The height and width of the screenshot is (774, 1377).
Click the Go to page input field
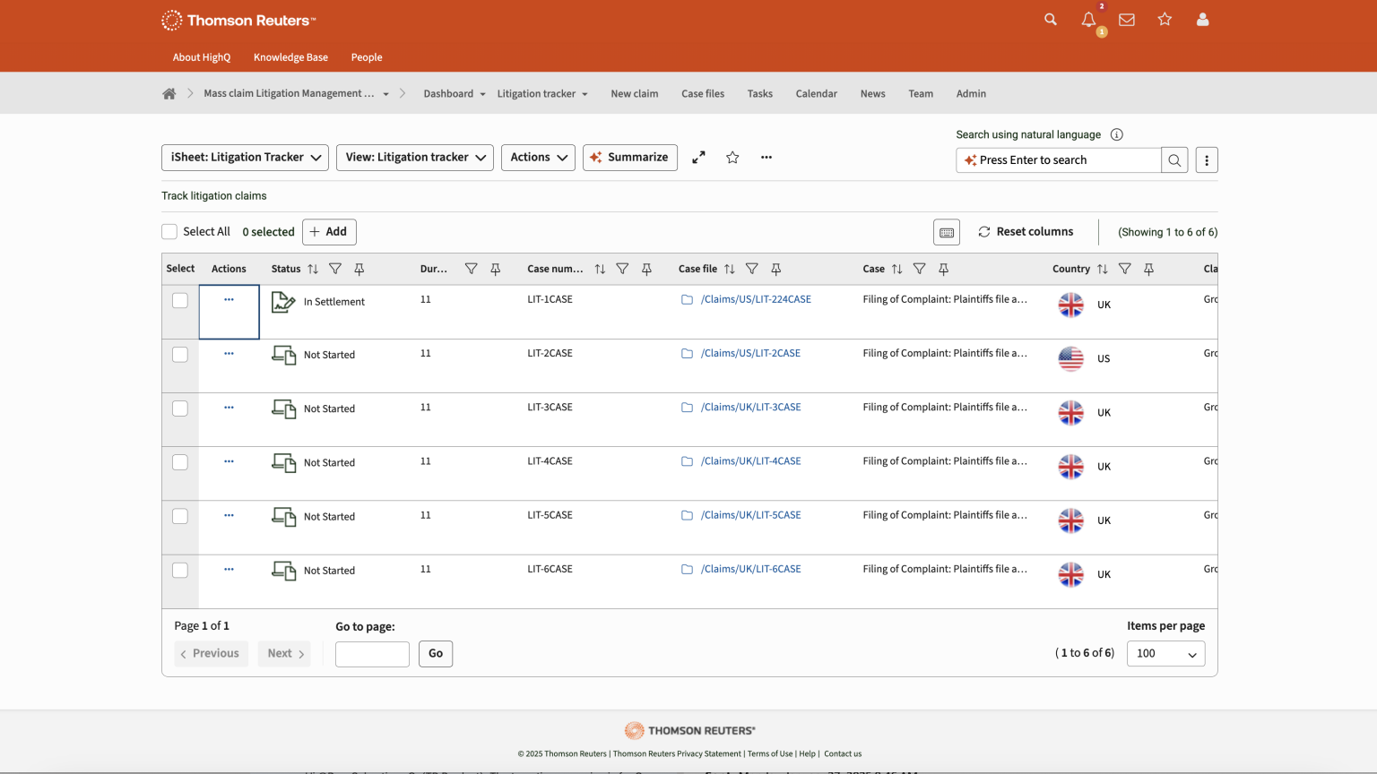[x=372, y=654]
